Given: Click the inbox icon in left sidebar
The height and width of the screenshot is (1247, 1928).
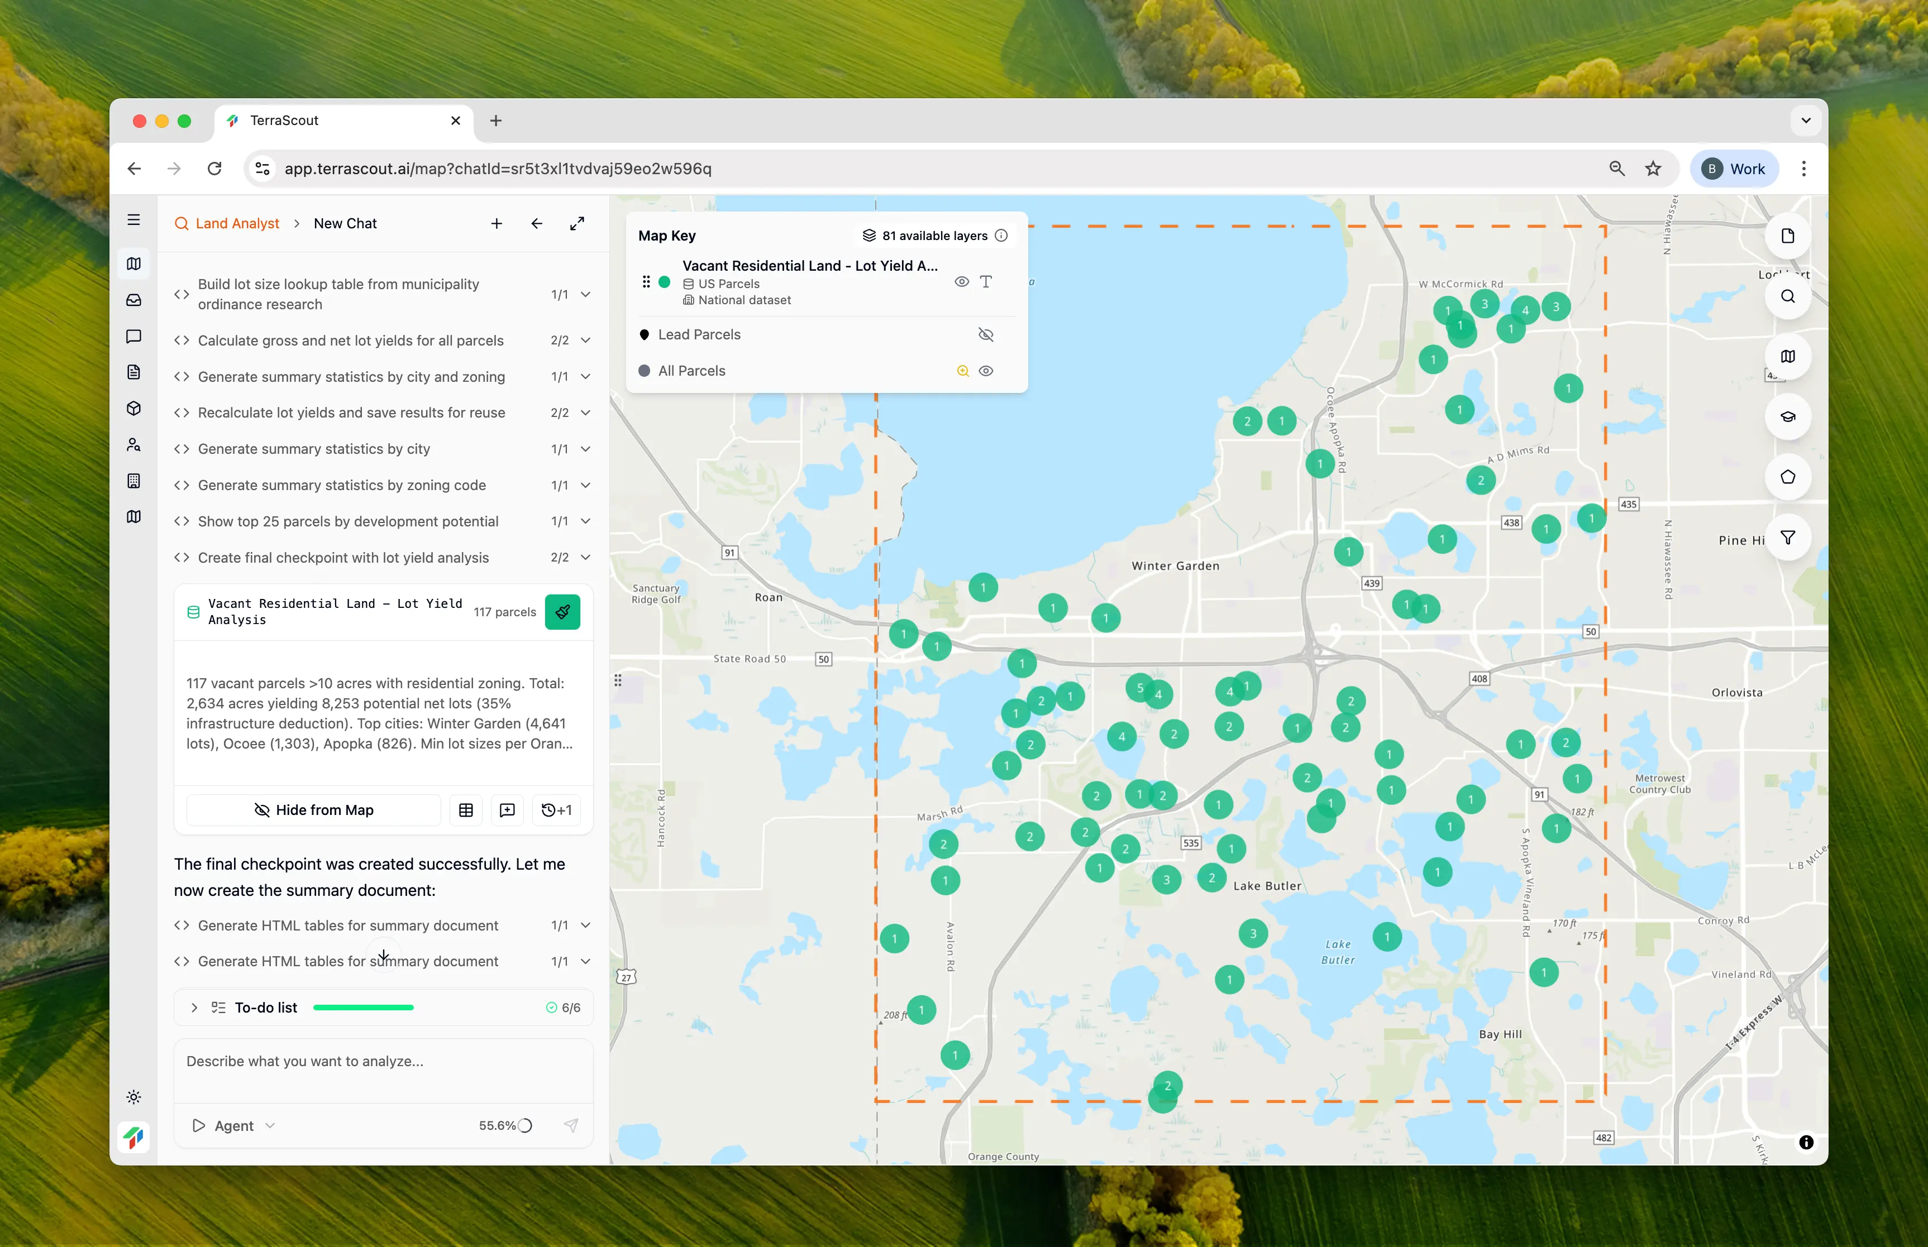Looking at the screenshot, I should tap(135, 300).
